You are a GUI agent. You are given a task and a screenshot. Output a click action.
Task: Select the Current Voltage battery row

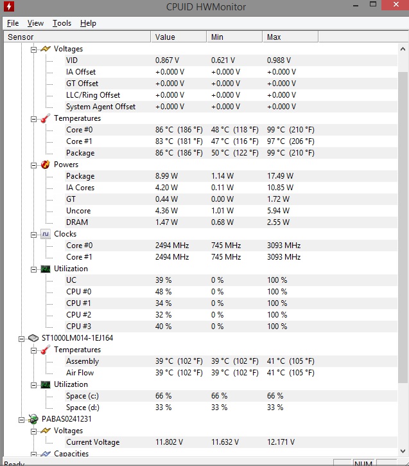click(92, 442)
